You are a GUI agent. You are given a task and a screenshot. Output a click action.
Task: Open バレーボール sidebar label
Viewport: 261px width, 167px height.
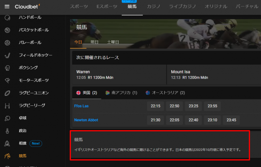pyautogui.click(x=30, y=43)
